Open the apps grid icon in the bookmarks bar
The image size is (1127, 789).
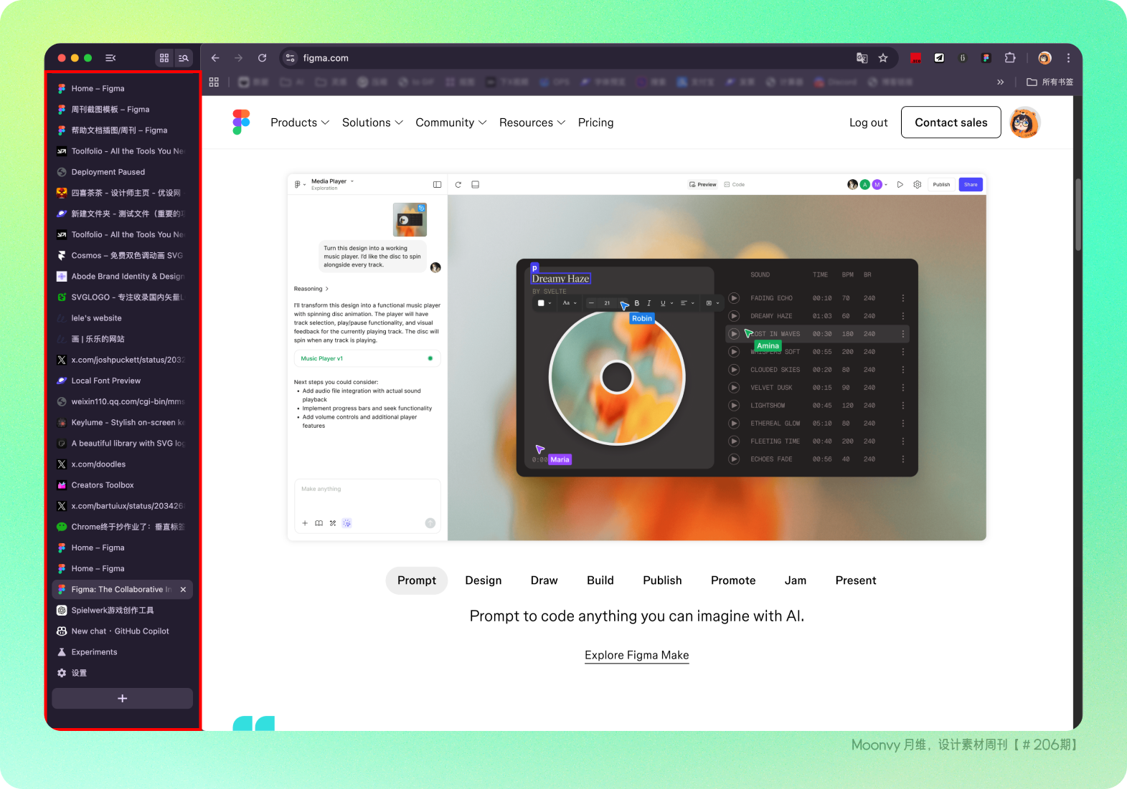pyautogui.click(x=214, y=82)
